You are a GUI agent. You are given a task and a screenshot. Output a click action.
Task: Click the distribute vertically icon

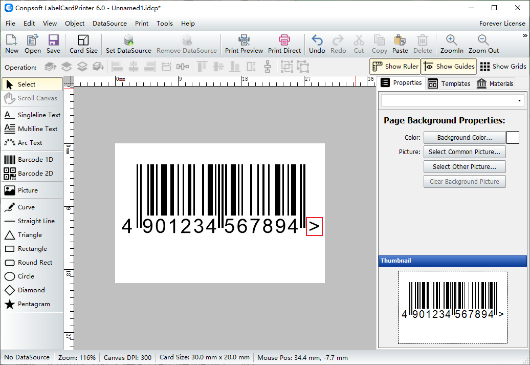click(x=268, y=67)
